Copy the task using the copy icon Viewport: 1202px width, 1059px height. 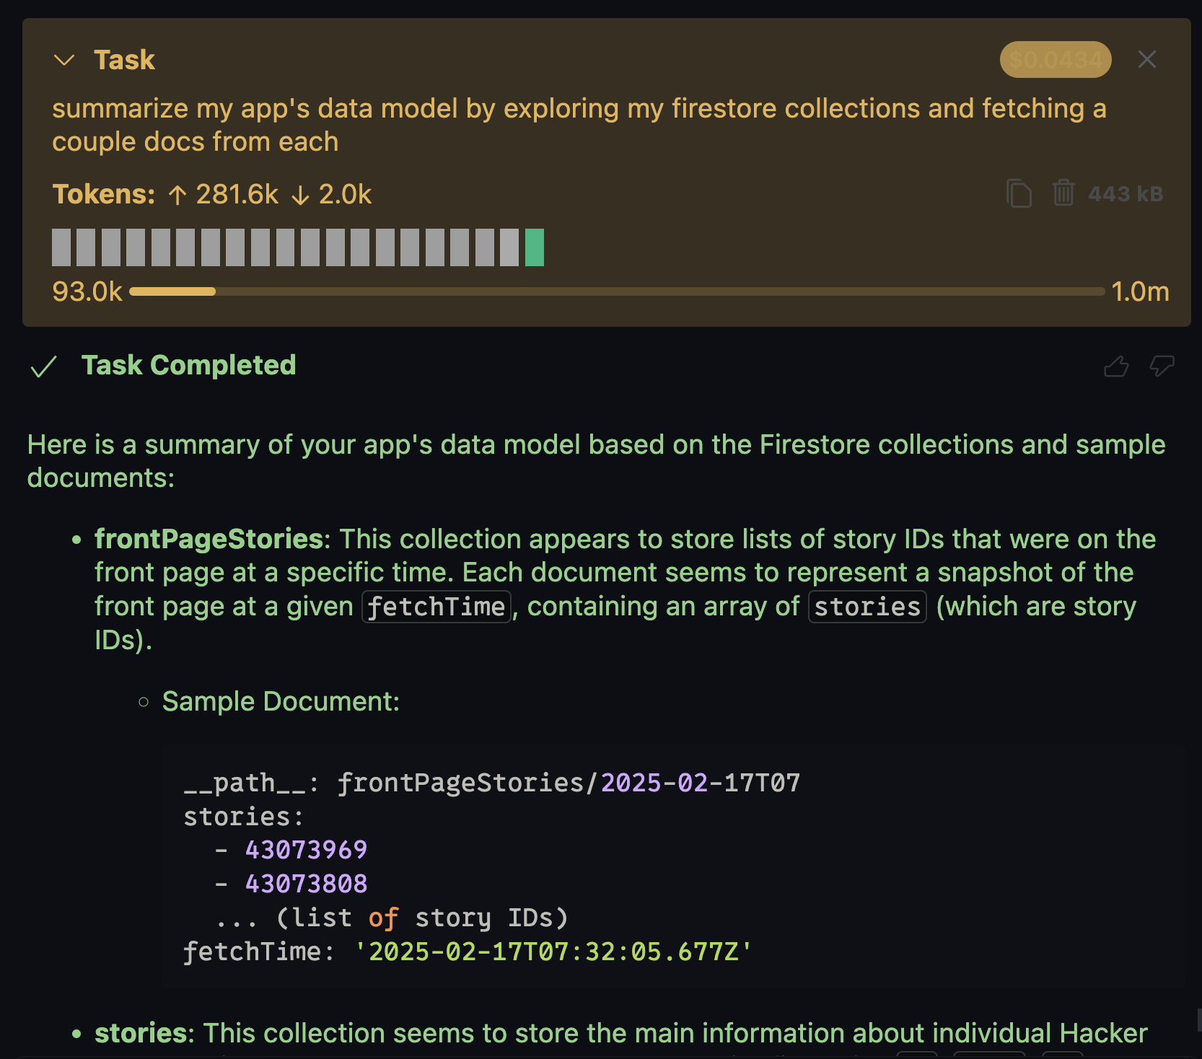click(x=1019, y=193)
